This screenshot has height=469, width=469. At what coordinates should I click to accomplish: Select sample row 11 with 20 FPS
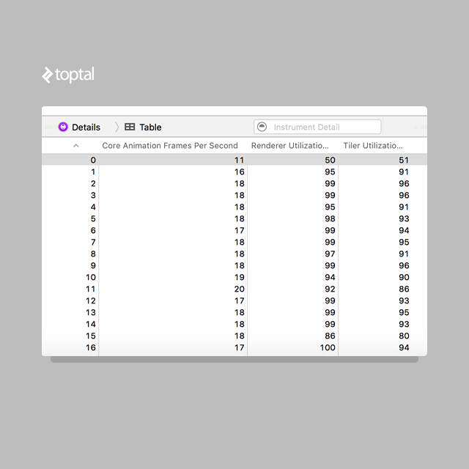point(234,289)
